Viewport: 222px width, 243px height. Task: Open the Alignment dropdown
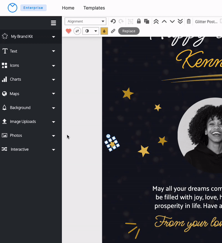(85, 21)
